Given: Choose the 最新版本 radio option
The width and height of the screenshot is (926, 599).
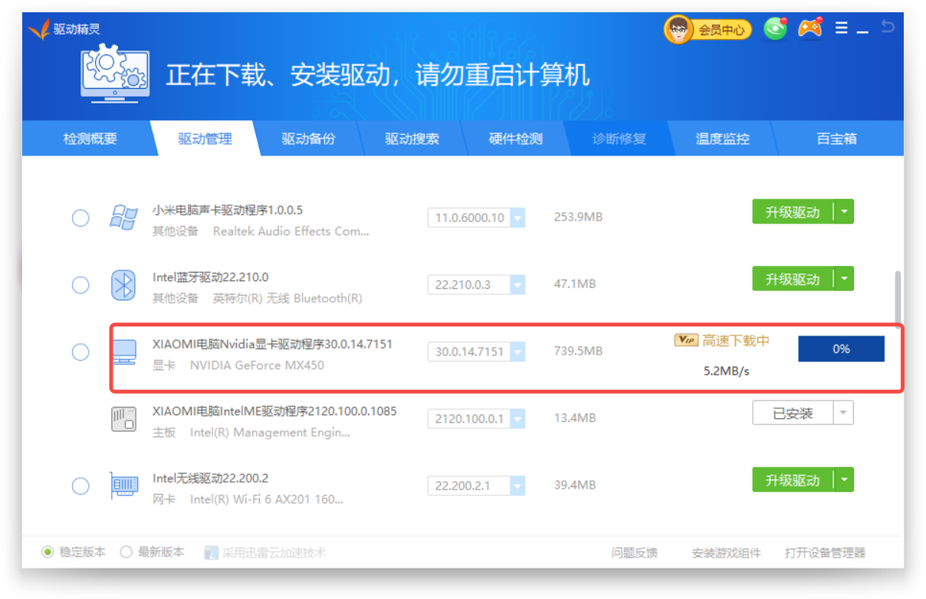Looking at the screenshot, I should click(x=126, y=552).
